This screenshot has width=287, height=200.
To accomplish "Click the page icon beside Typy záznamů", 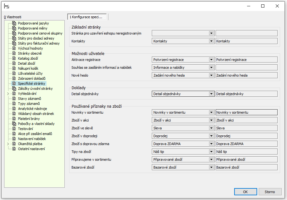I will pyautogui.click(x=14, y=104).
